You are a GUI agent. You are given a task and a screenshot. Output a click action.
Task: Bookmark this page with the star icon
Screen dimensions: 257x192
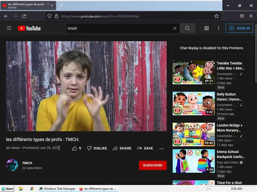[x=217, y=16]
